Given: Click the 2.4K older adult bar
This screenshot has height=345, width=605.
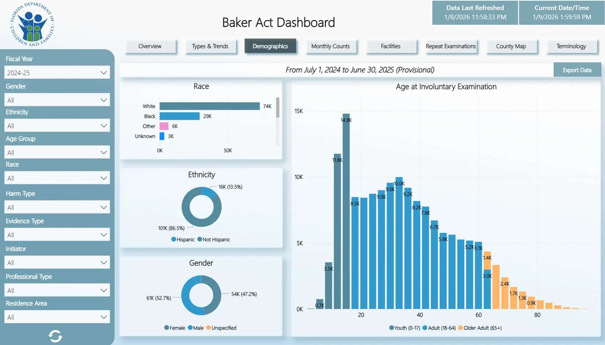Looking at the screenshot, I should click(x=505, y=293).
